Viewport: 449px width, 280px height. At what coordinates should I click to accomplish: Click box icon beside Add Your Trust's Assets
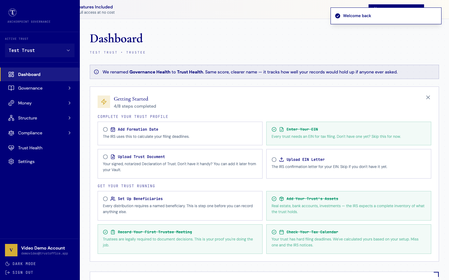click(x=282, y=199)
